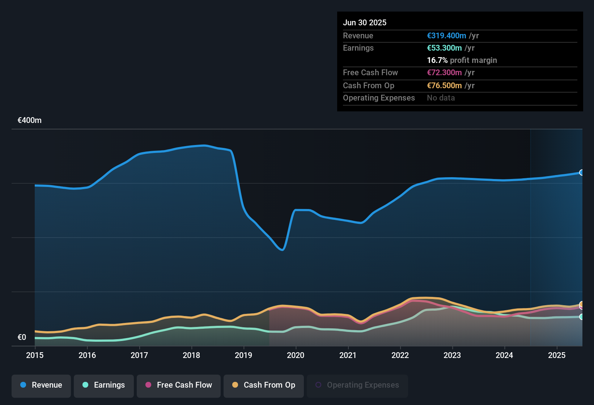Toggle the Free Cash Flow legend button
Image resolution: width=594 pixels, height=405 pixels.
[x=179, y=385]
